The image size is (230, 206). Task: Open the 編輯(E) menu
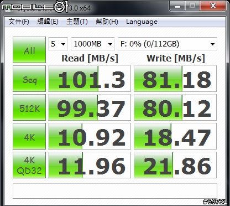point(48,22)
